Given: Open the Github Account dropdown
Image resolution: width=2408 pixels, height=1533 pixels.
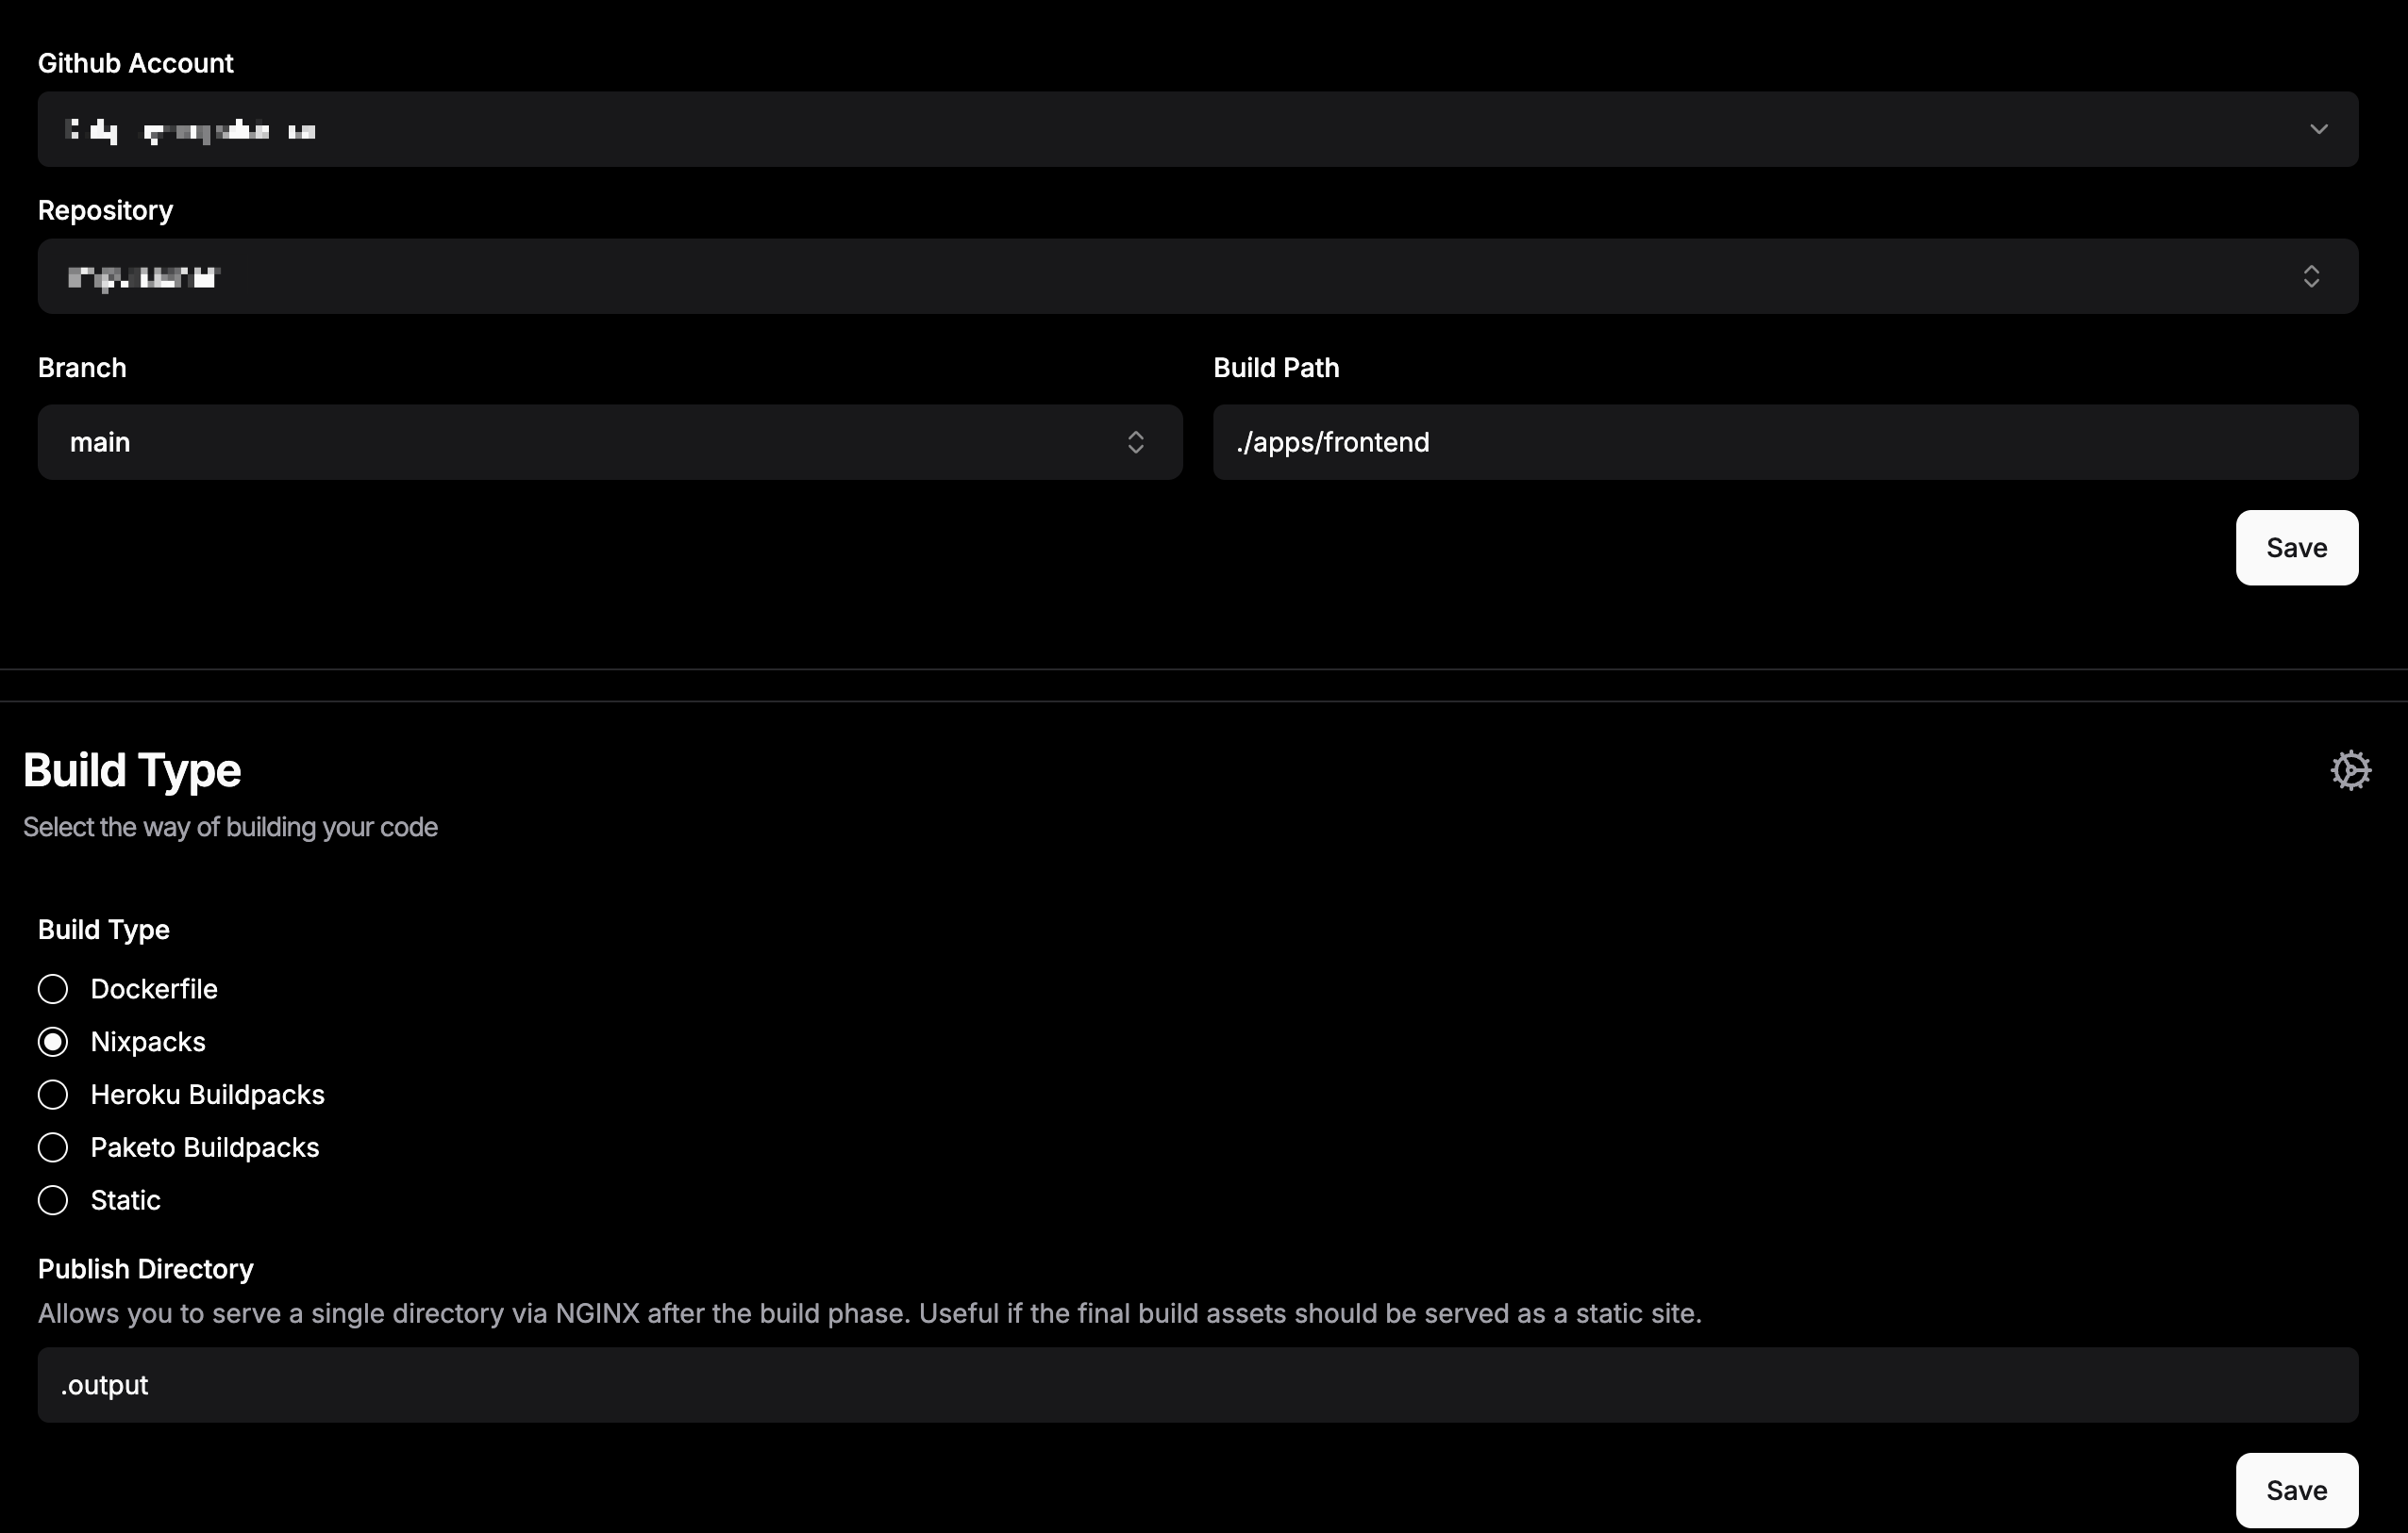Looking at the screenshot, I should [x=1197, y=129].
